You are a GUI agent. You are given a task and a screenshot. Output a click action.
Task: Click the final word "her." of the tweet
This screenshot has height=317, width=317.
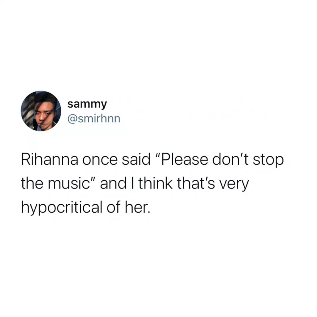click(x=138, y=207)
